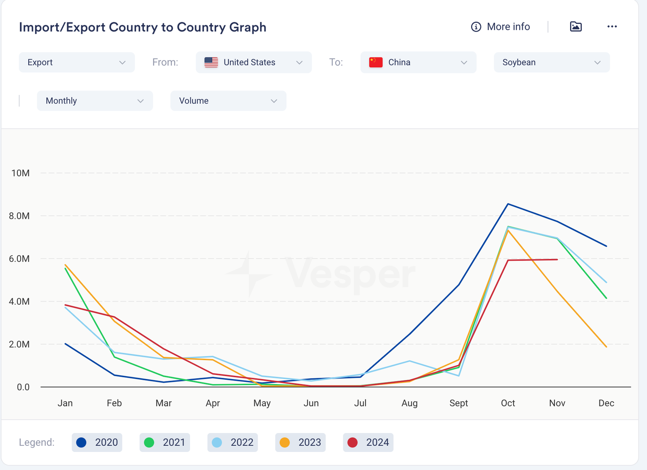Toggle the 2023 legend item
The image size is (647, 470).
point(300,442)
